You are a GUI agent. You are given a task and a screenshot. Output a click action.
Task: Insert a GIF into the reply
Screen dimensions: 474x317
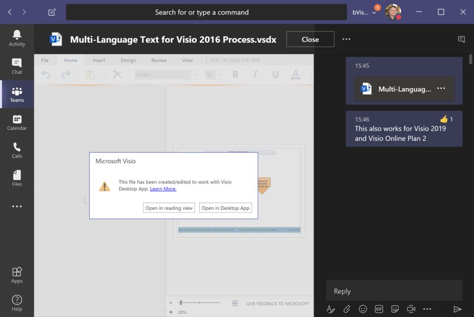[379, 309]
